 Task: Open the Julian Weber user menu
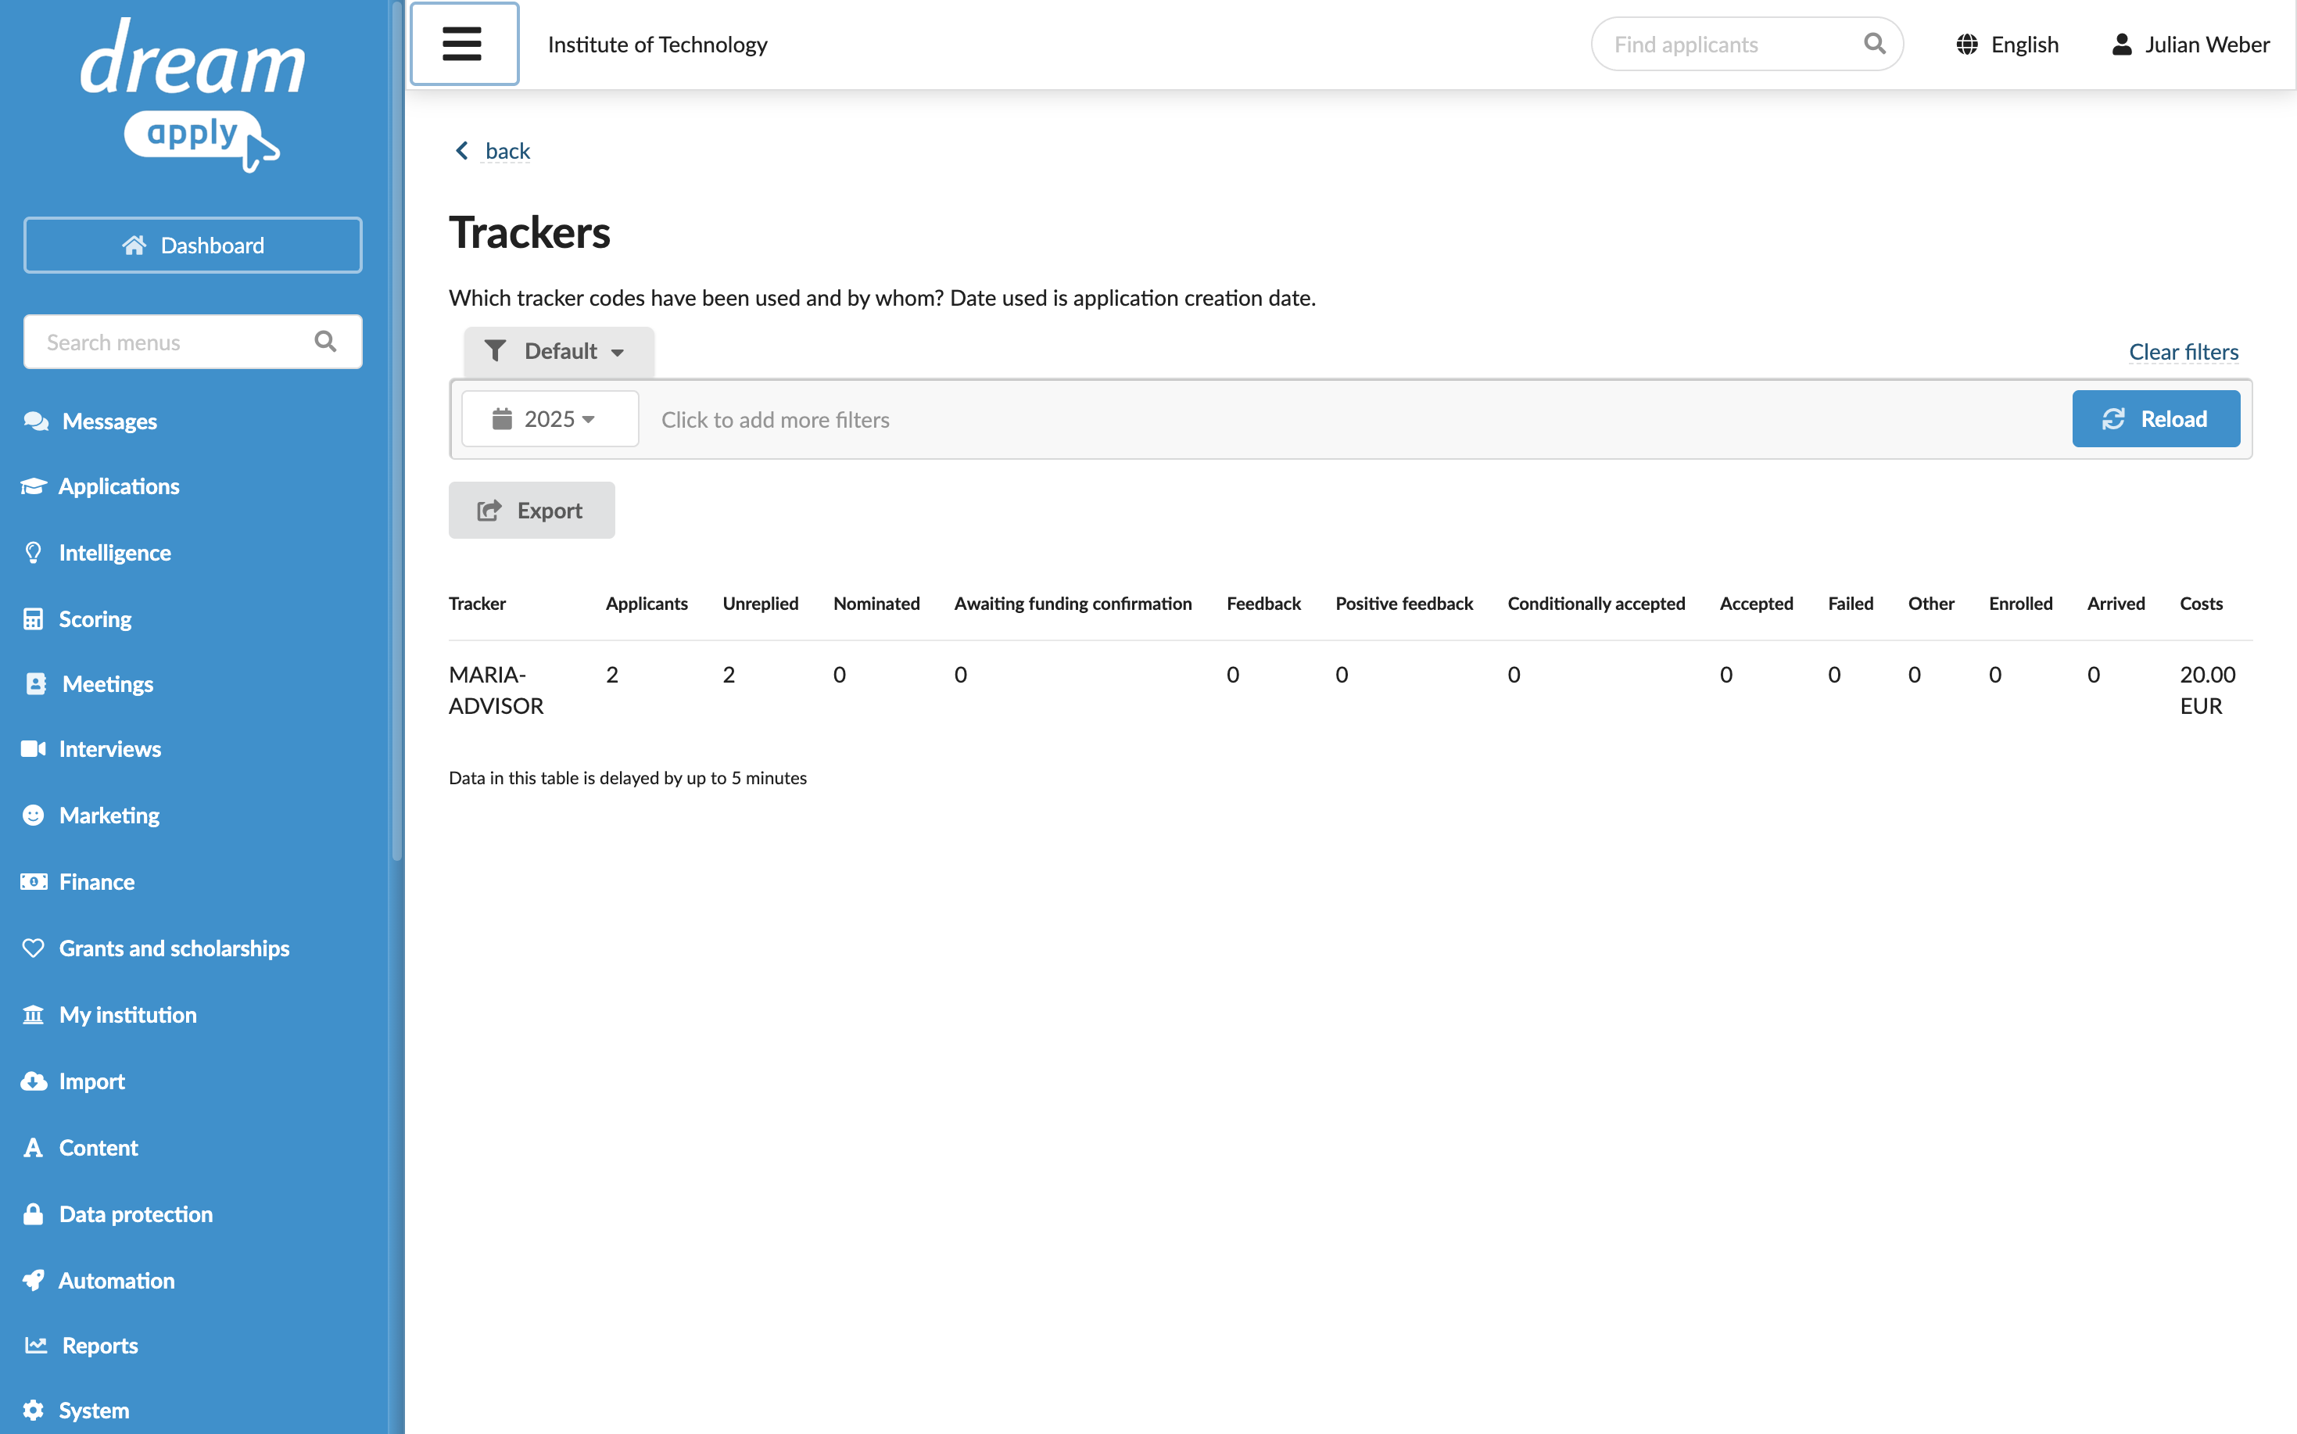click(2190, 45)
